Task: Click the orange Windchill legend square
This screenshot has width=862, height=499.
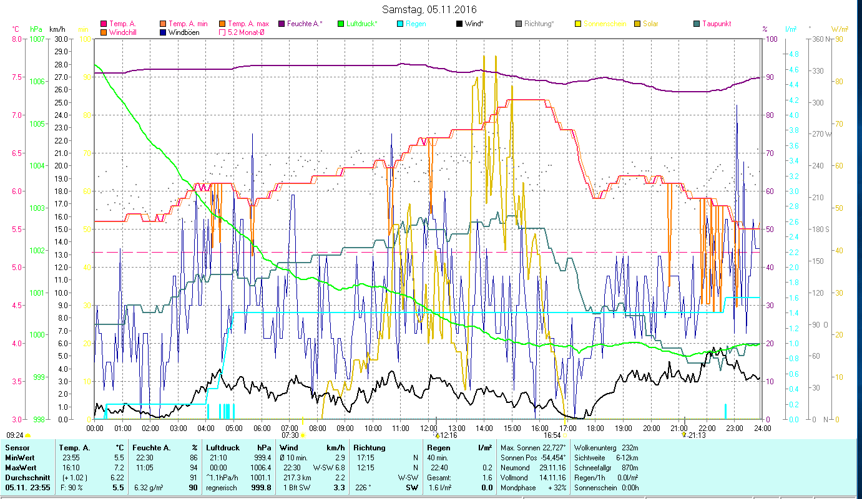Action: (104, 32)
